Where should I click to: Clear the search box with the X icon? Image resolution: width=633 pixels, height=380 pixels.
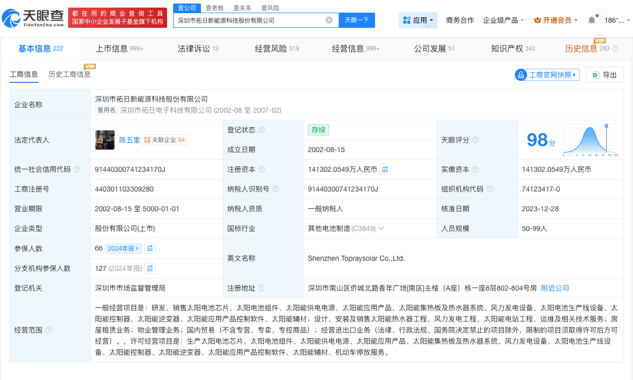tap(329, 20)
